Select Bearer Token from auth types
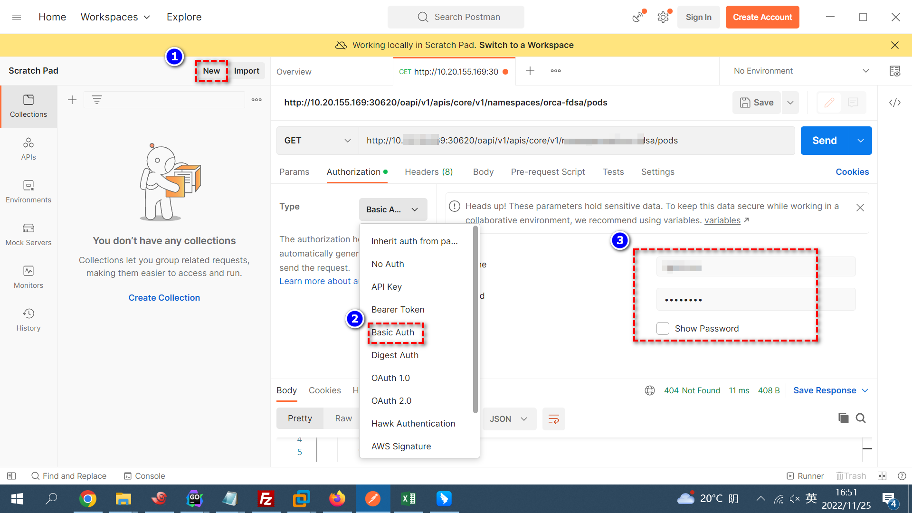Viewport: 912px width, 513px height. coord(398,310)
